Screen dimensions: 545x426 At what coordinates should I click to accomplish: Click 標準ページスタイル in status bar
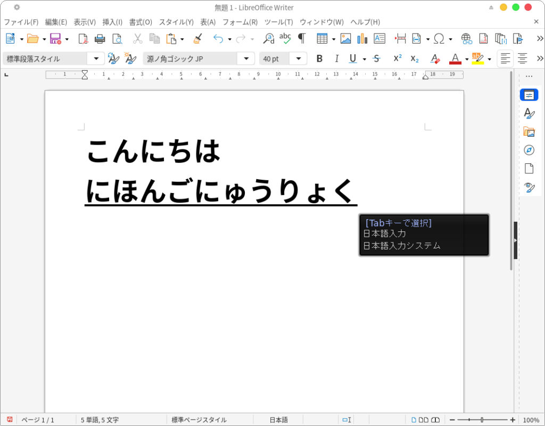click(x=199, y=420)
